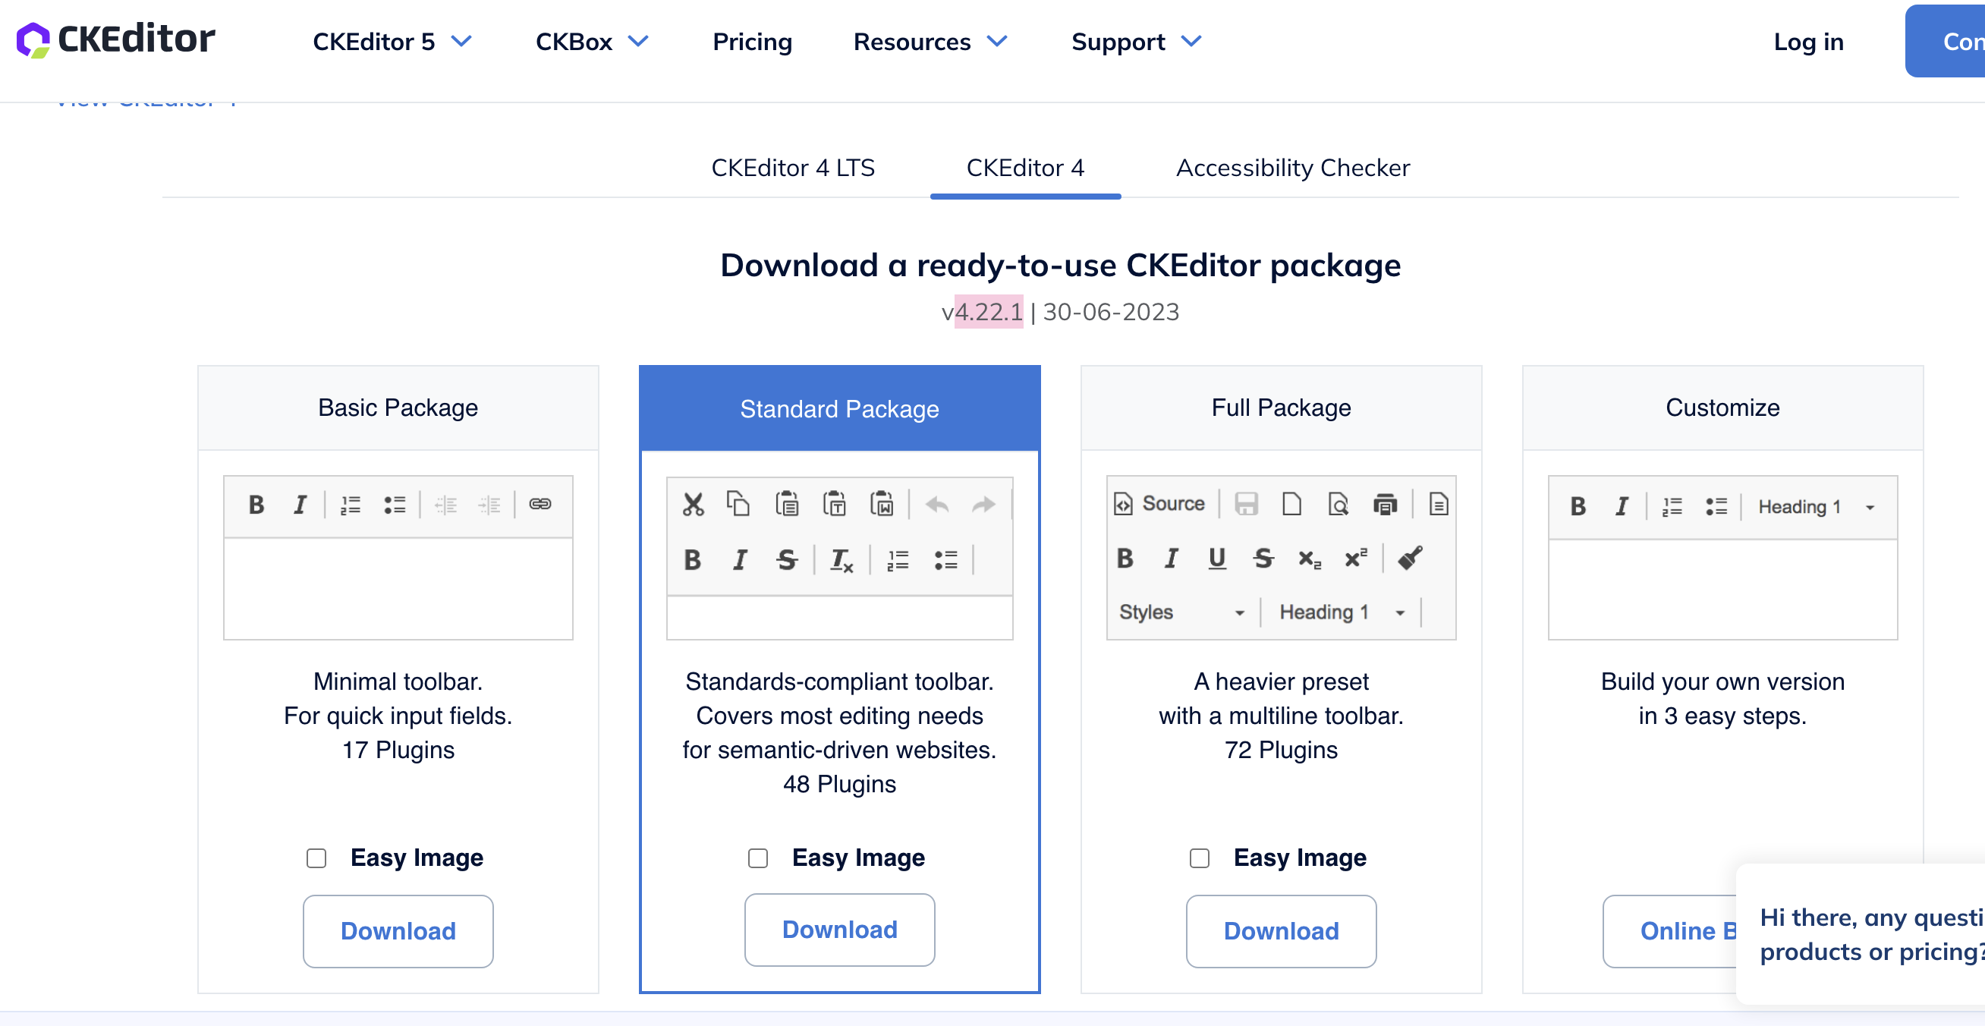Screen dimensions: 1985x1026
Task: Click Strikethrough icon in Full Package toolbar
Action: coord(1263,558)
